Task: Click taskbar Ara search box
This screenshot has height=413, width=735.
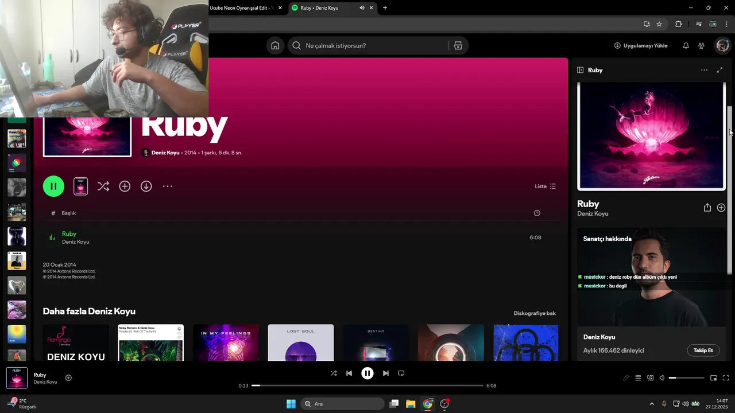Action: tap(343, 404)
